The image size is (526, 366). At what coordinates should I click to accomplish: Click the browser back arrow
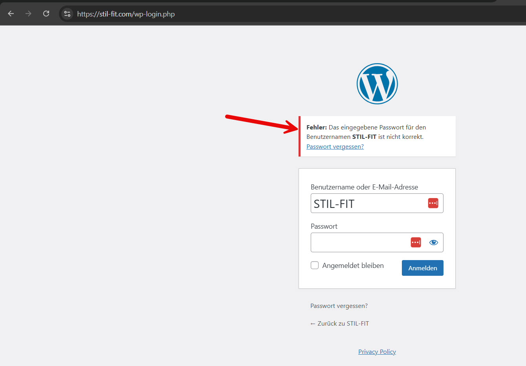coord(11,14)
